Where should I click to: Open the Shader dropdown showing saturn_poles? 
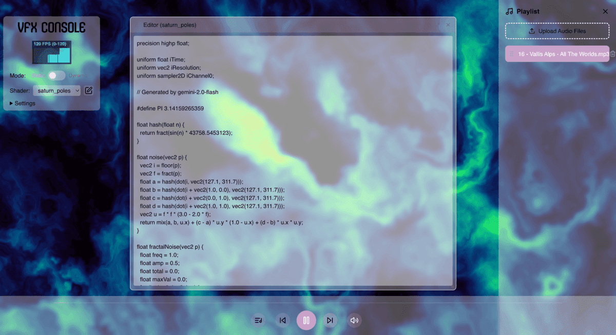coord(57,91)
